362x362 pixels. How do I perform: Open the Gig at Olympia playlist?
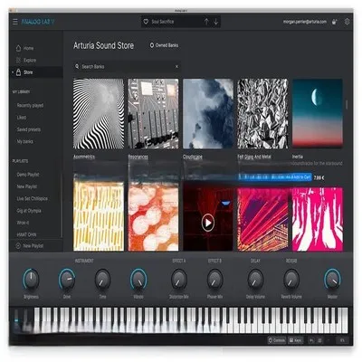[29, 211]
